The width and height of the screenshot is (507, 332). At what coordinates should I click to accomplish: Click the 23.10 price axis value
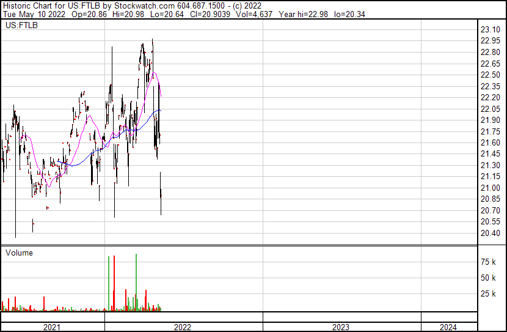pyautogui.click(x=490, y=30)
